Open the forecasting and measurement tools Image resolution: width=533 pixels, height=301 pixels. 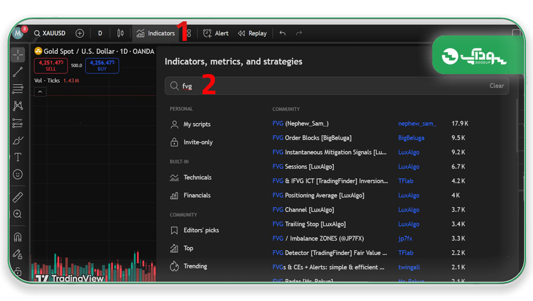[x=18, y=123]
